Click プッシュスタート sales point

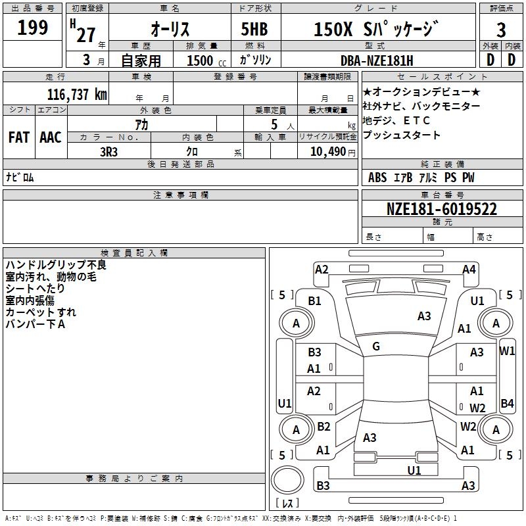(401, 135)
